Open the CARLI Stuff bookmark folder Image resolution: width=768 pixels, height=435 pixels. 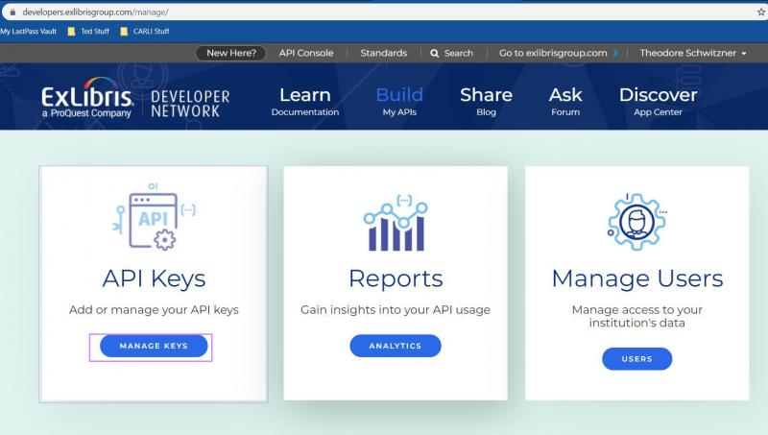pyautogui.click(x=145, y=32)
